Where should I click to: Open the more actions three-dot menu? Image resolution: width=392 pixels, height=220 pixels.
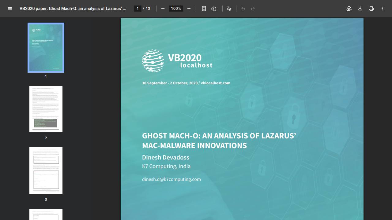tap(382, 9)
